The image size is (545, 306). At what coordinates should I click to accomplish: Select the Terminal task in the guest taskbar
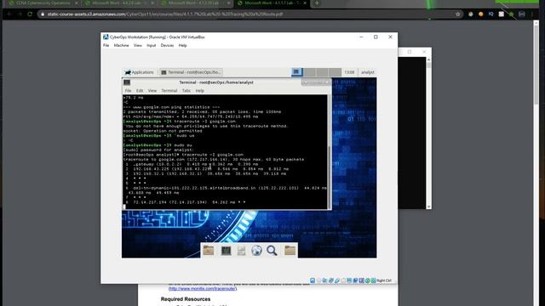pyautogui.click(x=191, y=72)
